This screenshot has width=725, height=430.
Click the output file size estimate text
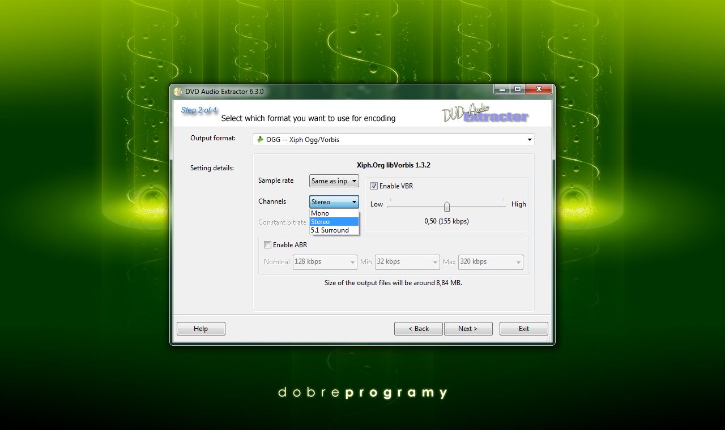(393, 282)
